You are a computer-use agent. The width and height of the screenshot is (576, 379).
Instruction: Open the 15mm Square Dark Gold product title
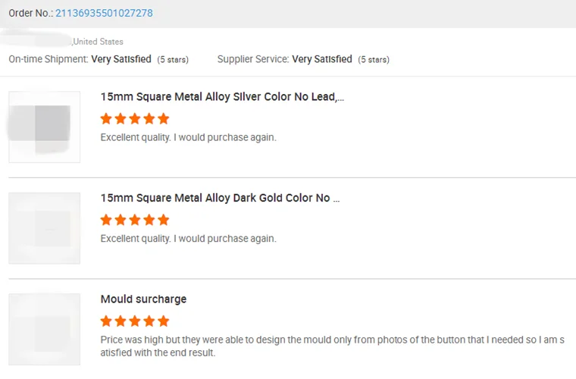click(x=220, y=198)
